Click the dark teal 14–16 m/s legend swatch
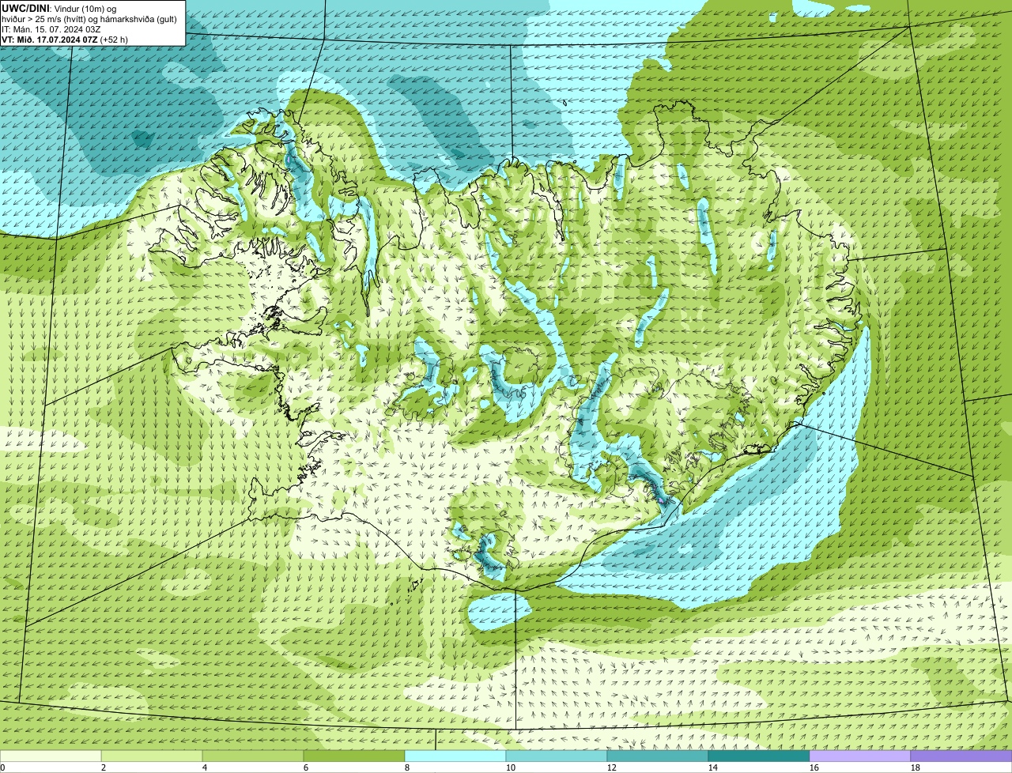Screen dimensions: 1012x773 pyautogui.click(x=759, y=756)
